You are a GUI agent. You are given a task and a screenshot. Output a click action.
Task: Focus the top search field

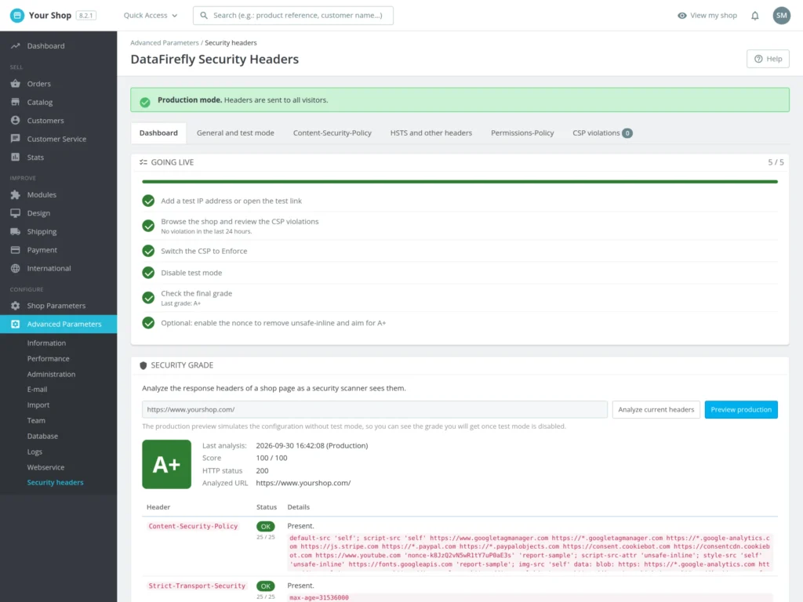[293, 16]
